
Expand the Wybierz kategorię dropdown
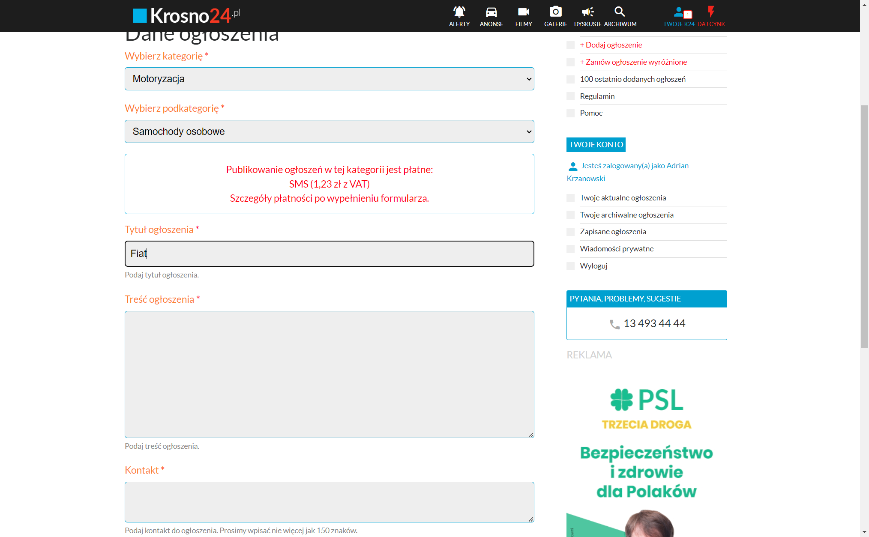pyautogui.click(x=329, y=79)
